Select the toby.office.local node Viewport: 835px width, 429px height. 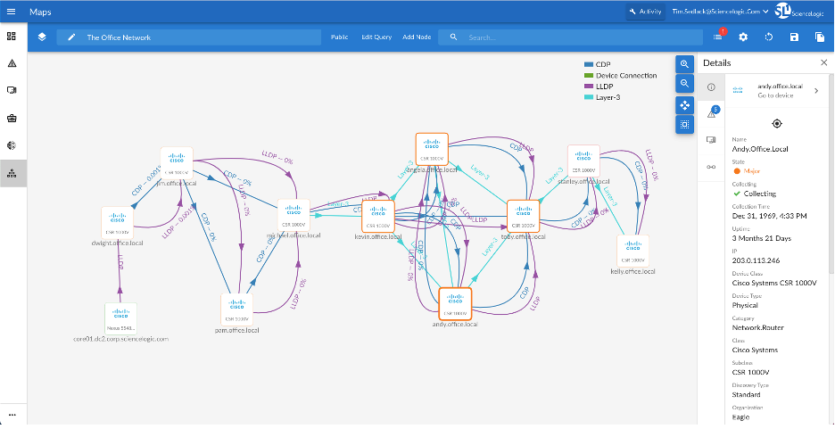[x=524, y=217]
